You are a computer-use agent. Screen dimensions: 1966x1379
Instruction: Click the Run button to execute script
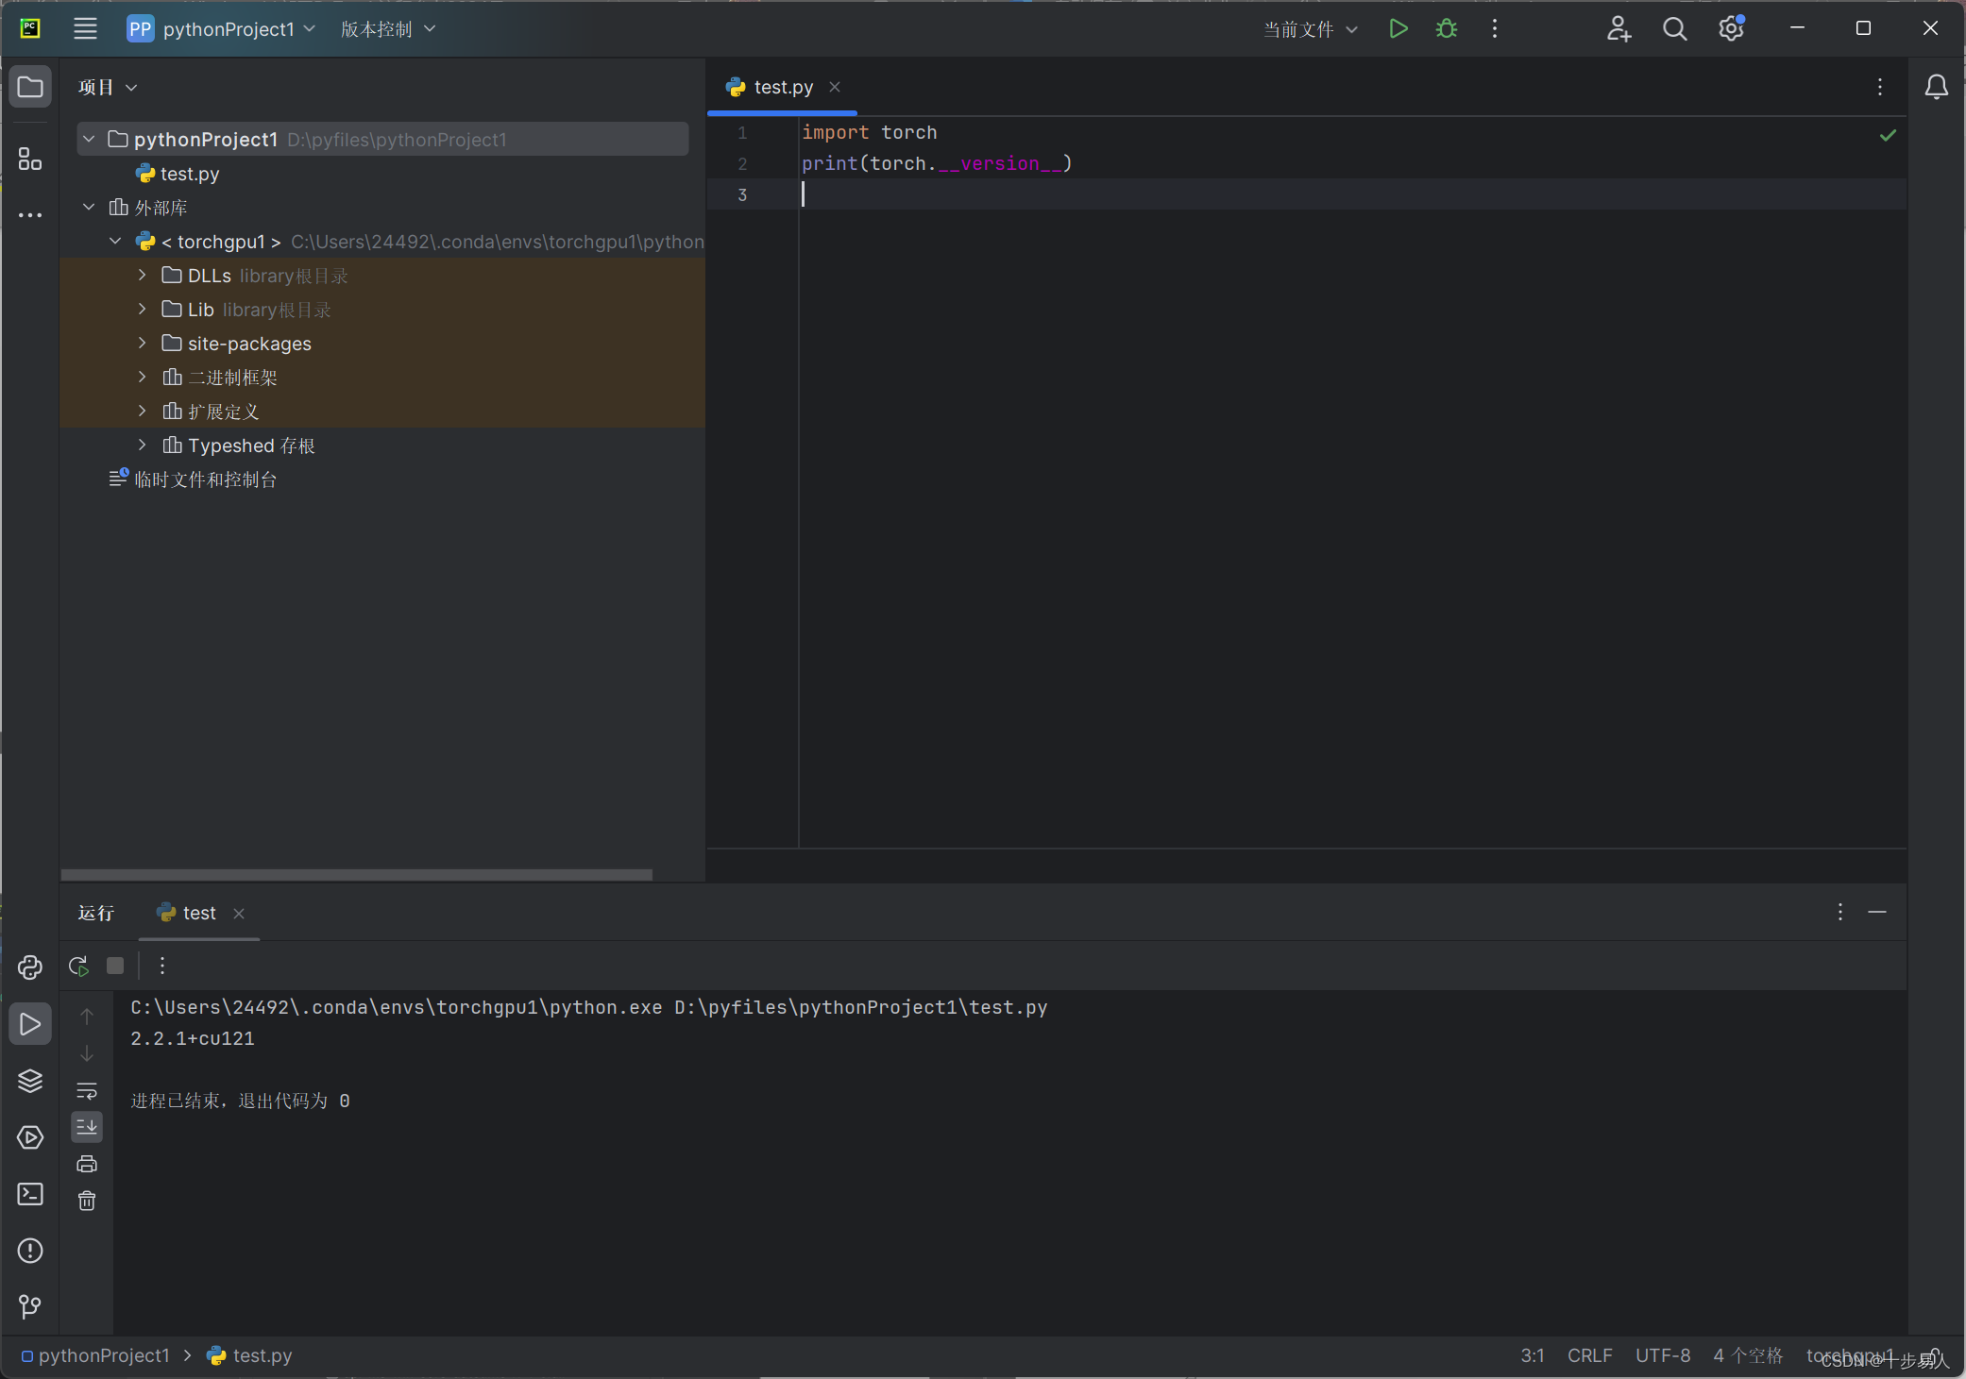[1397, 28]
